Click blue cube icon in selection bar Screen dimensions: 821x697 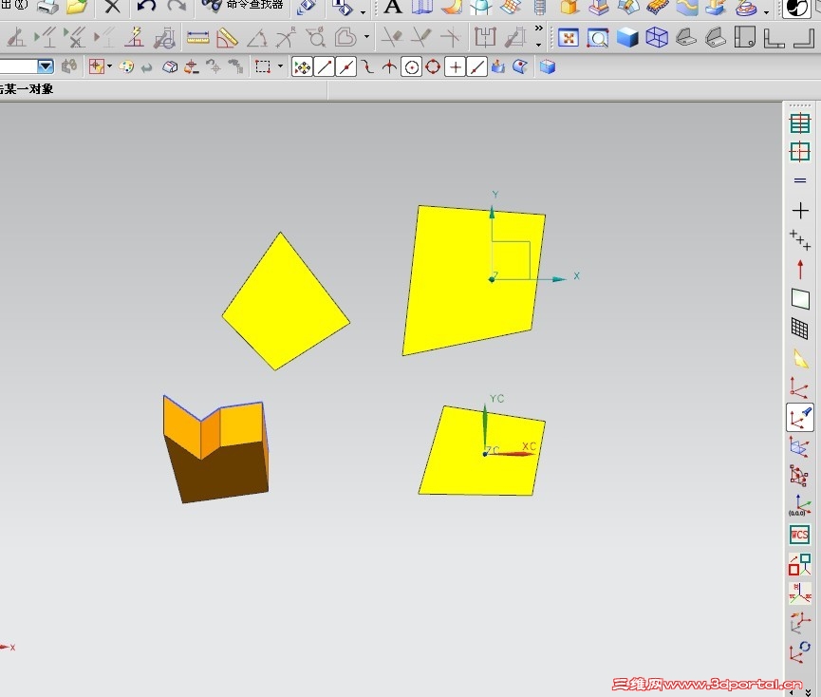pos(547,66)
